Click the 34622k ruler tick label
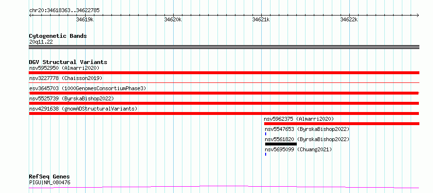This screenshot has width=433, height=193. [x=349, y=19]
